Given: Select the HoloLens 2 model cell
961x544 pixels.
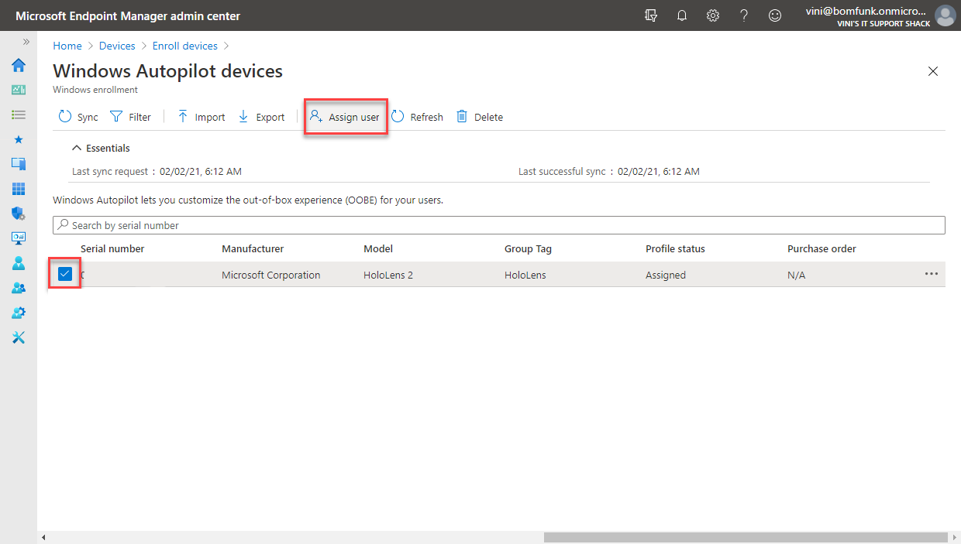Looking at the screenshot, I should (388, 275).
